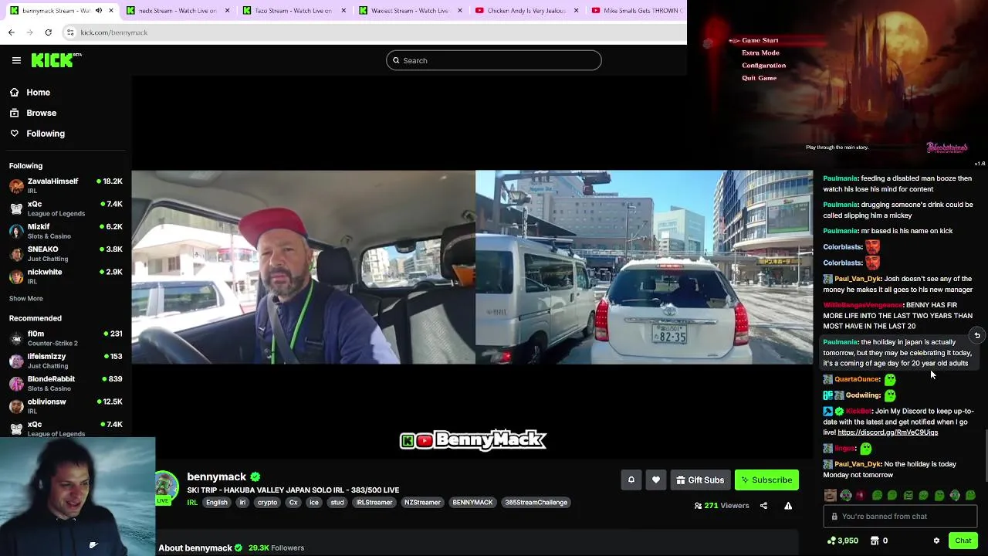Image resolution: width=988 pixels, height=556 pixels.
Task: Click the BENNYMACK tag
Action: click(x=472, y=503)
